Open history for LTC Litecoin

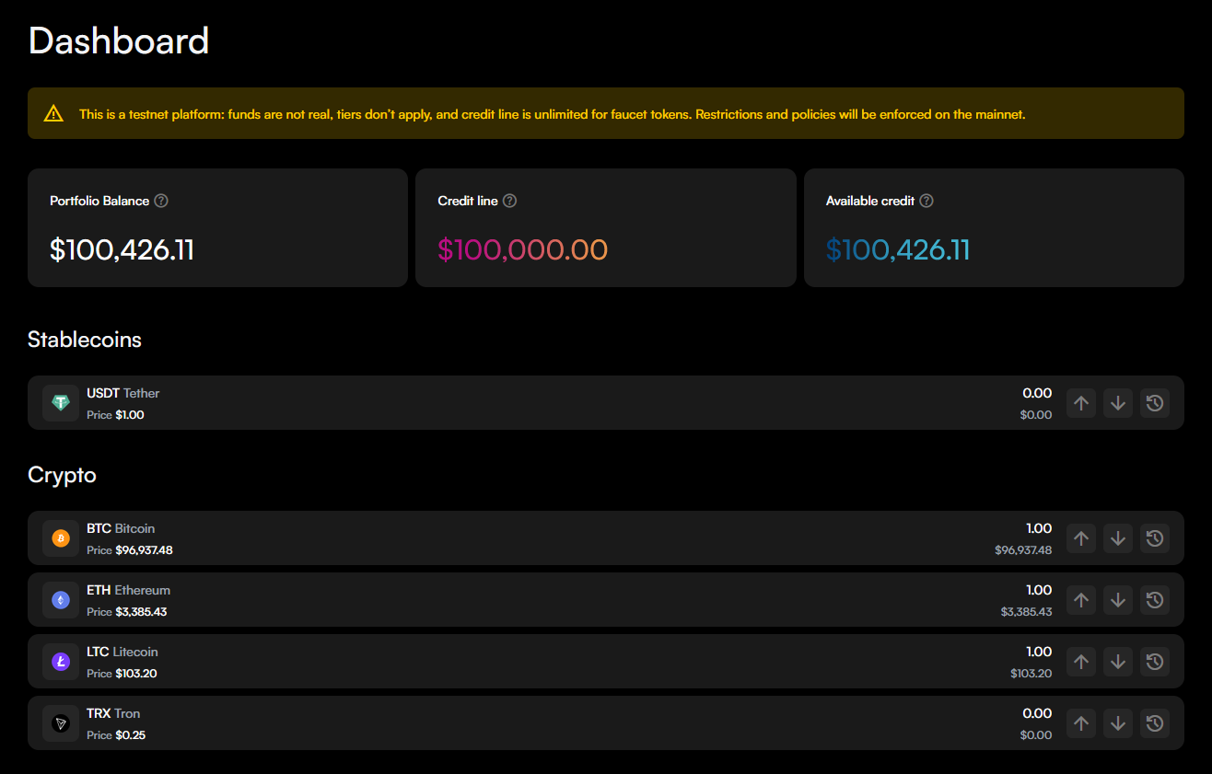pos(1155,662)
